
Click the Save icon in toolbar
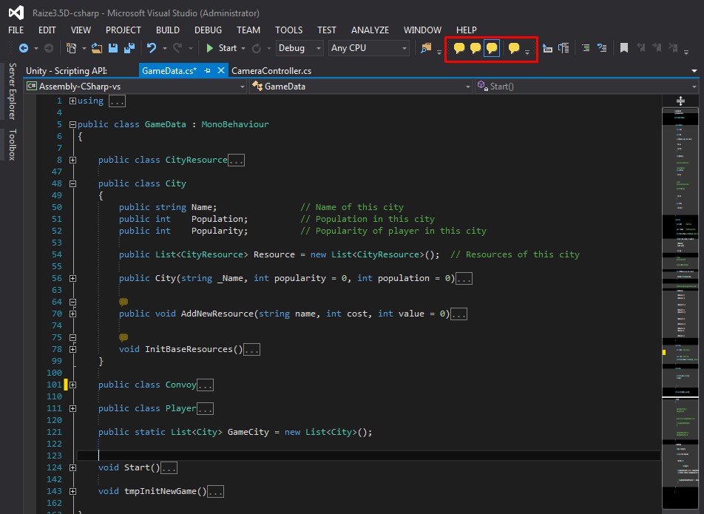(113, 48)
